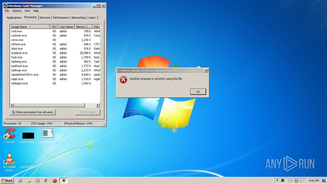The height and width of the screenshot is (184, 327).
Task: Click the green CPU meter tray icon
Action: 283,181
